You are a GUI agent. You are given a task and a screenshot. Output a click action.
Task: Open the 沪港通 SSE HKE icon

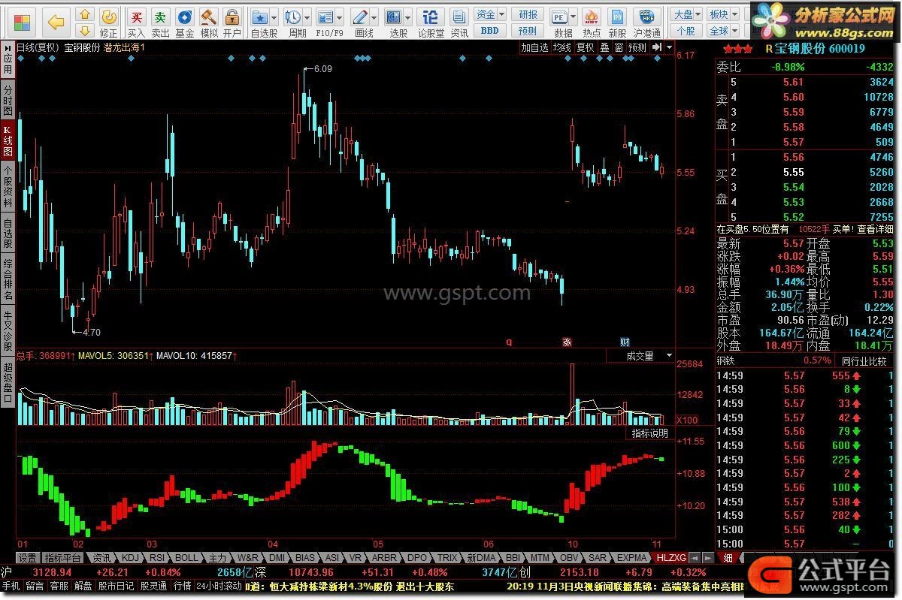tap(647, 23)
